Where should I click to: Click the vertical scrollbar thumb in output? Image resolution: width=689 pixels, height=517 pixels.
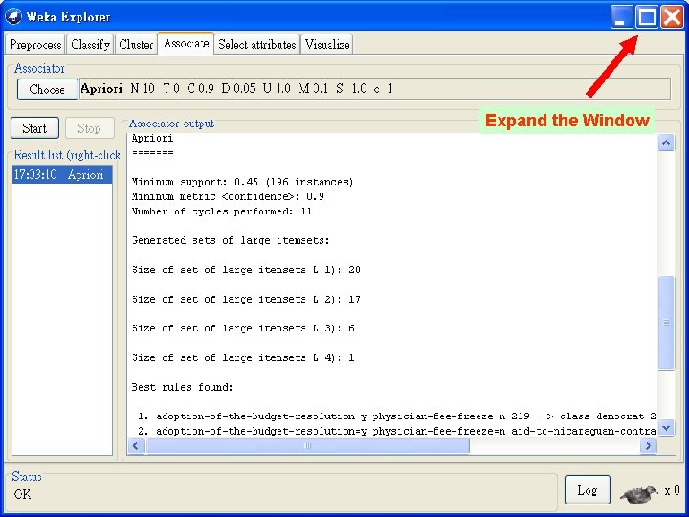pyautogui.click(x=666, y=323)
